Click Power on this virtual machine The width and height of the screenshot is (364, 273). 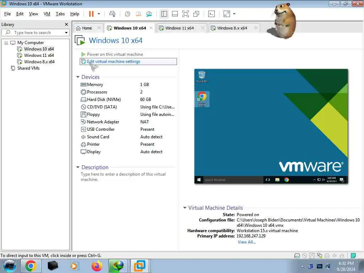(112, 54)
